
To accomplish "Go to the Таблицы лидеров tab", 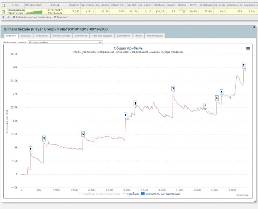I will click(101, 36).
